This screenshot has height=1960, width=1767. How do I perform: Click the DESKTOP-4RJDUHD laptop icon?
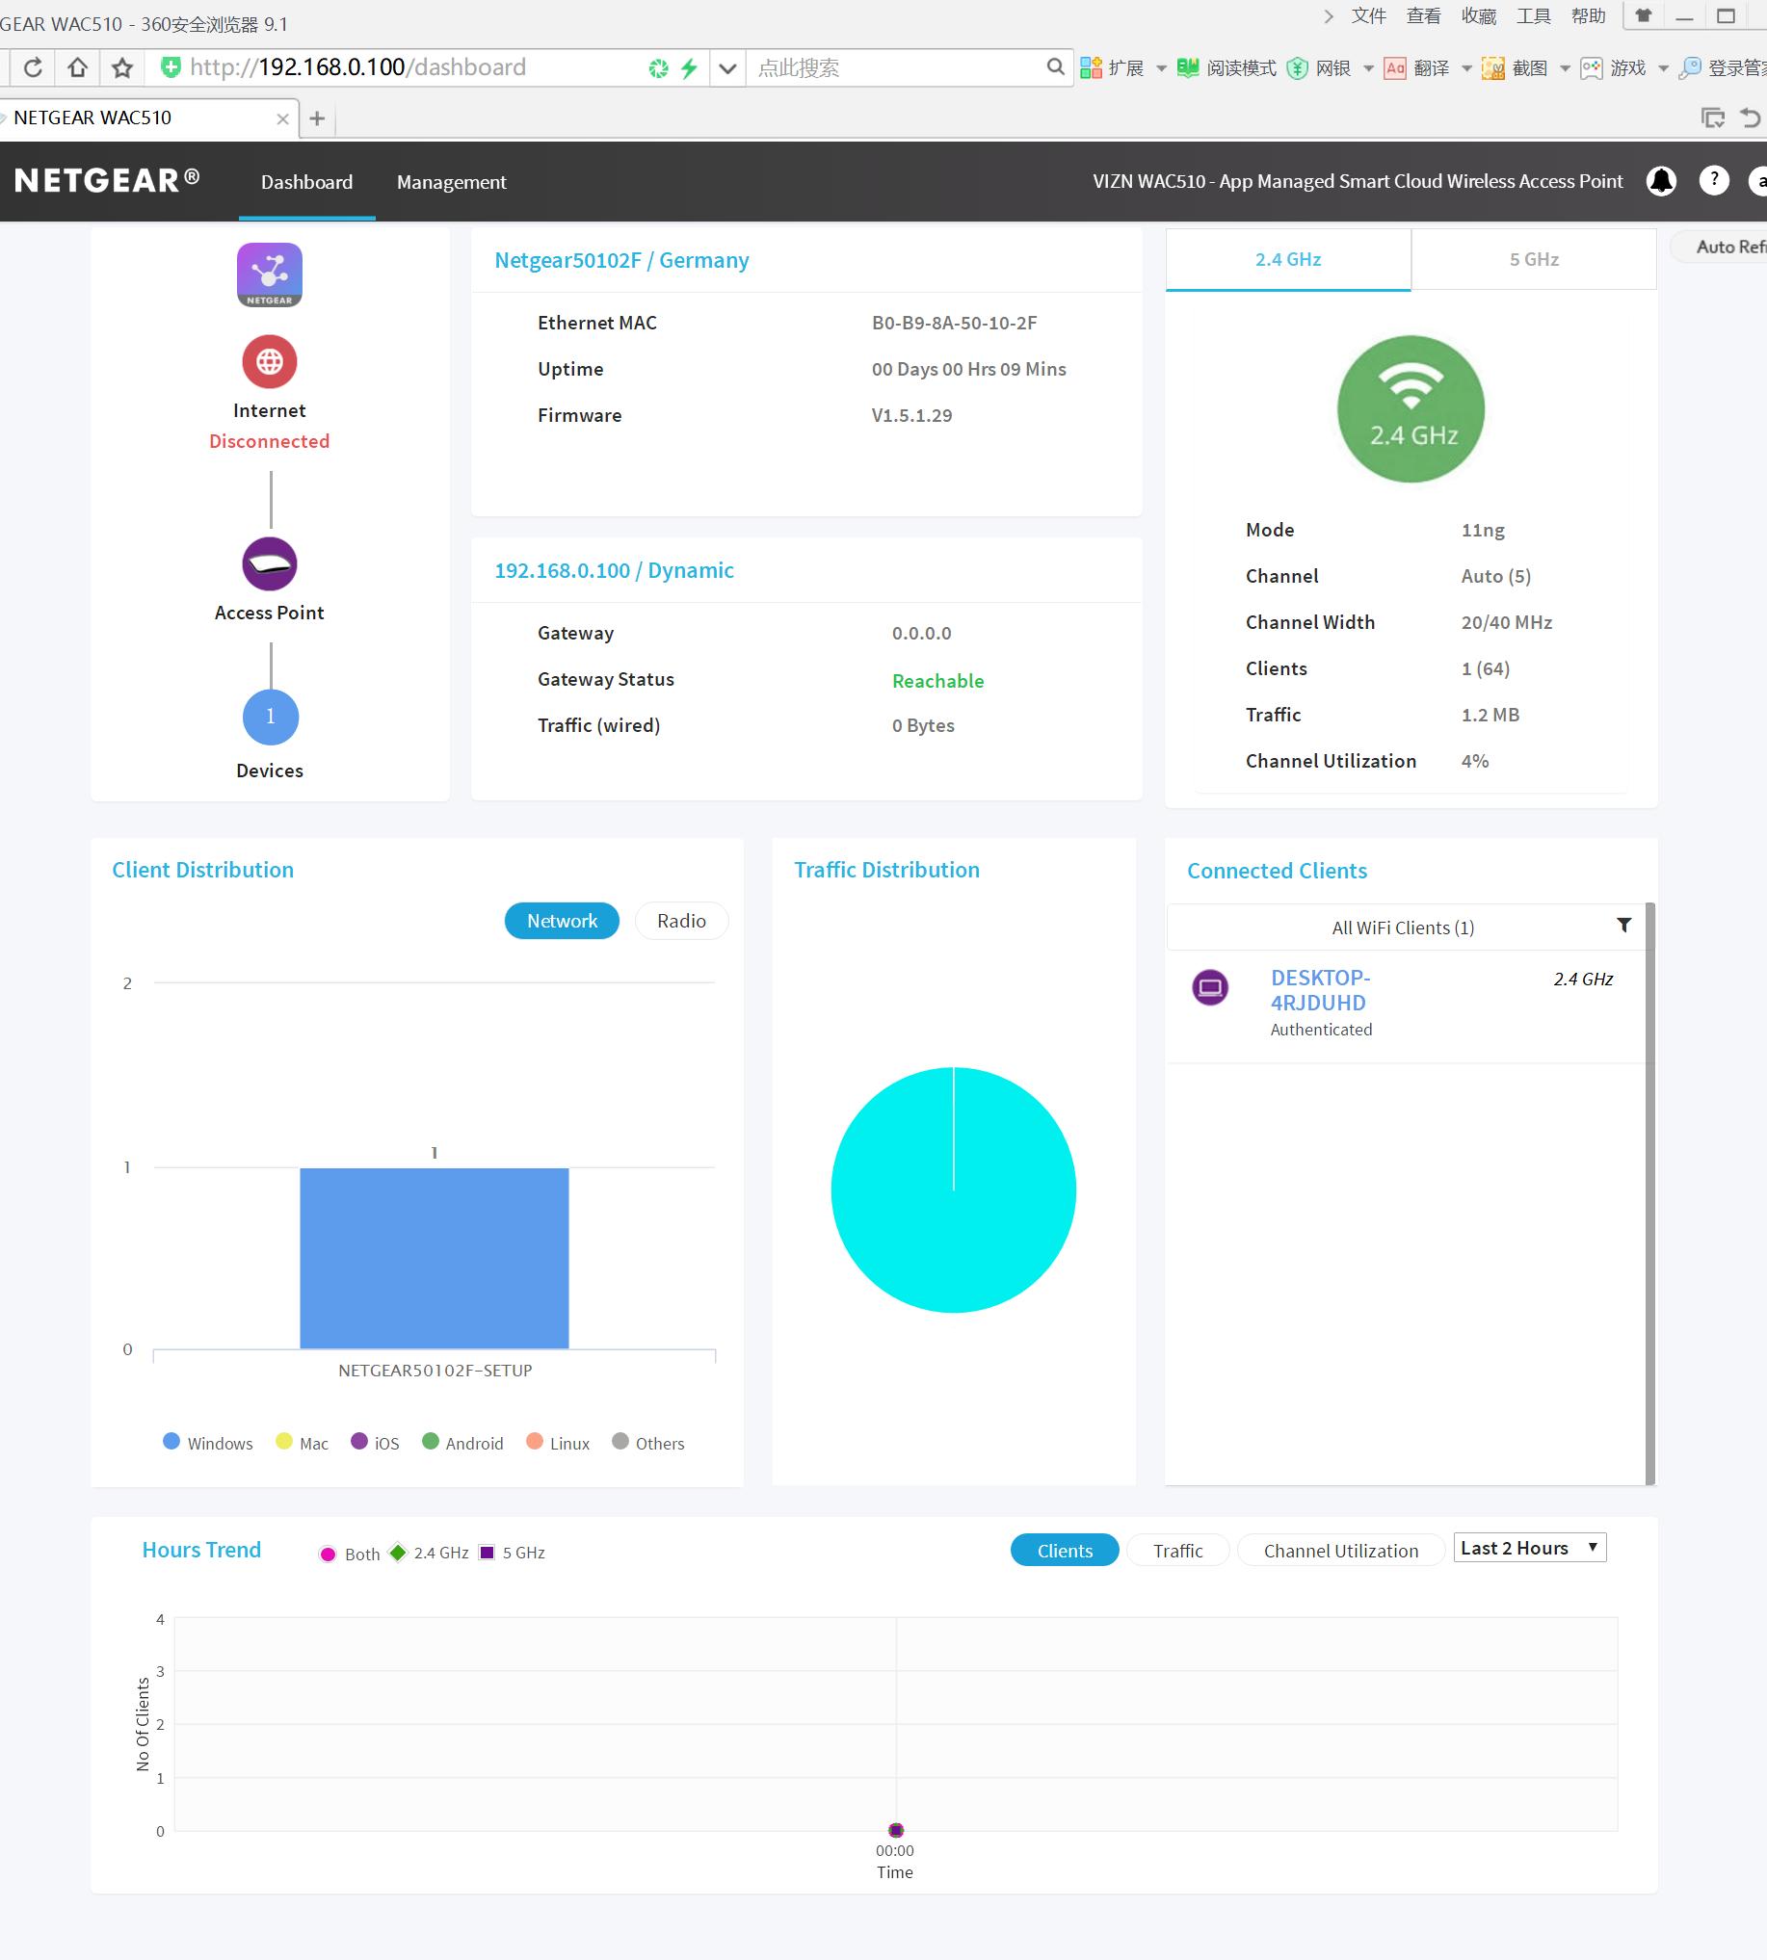tap(1210, 988)
